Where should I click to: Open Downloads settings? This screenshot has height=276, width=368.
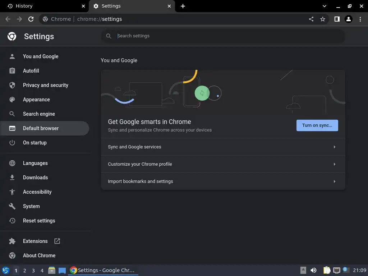click(45, 178)
